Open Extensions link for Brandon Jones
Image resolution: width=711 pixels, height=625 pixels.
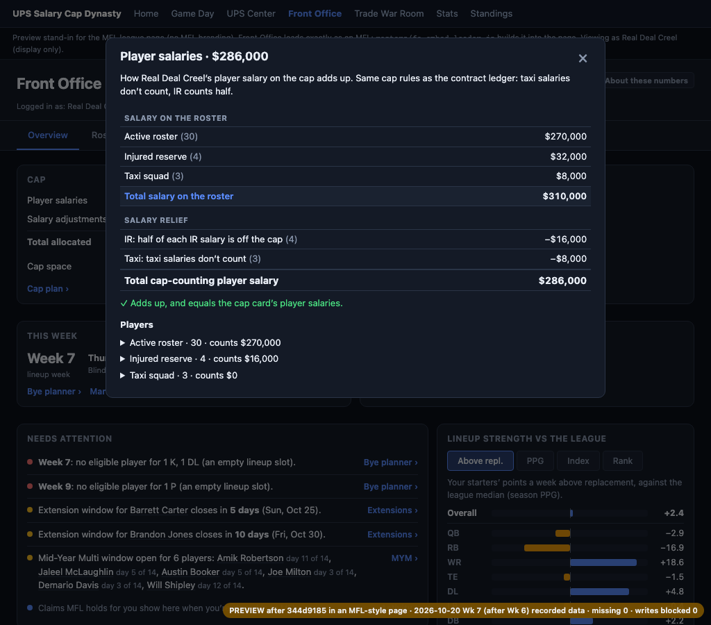tap(392, 534)
